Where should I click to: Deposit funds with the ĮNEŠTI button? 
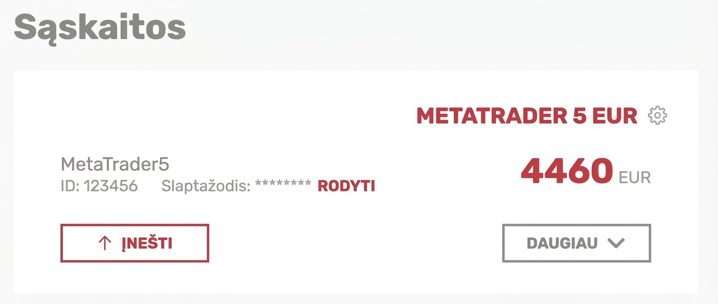coord(135,243)
